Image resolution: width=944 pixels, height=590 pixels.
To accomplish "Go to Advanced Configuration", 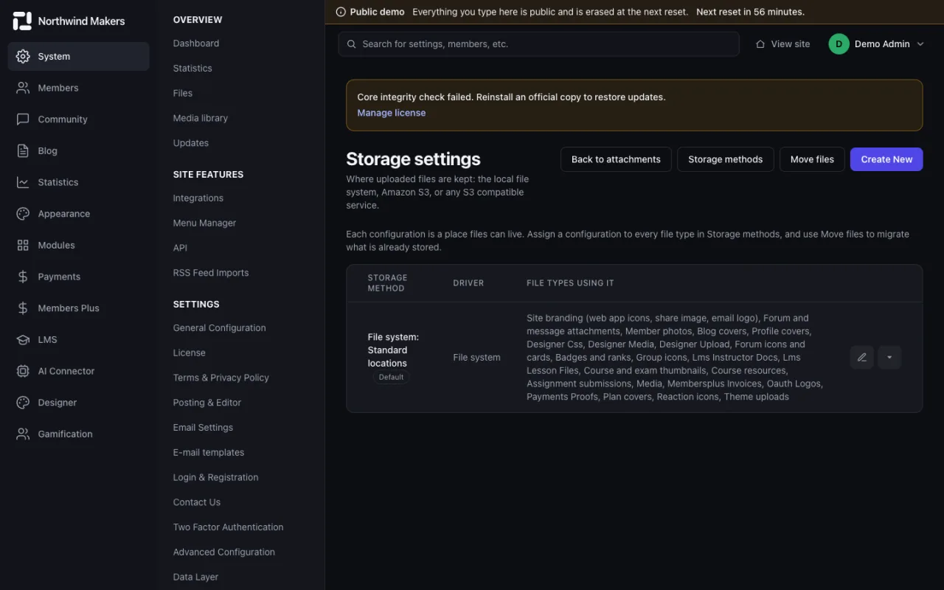I will (x=224, y=552).
